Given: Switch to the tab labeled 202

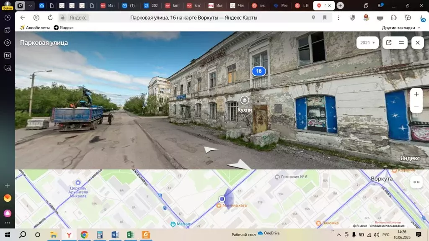Looking at the screenshot, I should 151,5.
